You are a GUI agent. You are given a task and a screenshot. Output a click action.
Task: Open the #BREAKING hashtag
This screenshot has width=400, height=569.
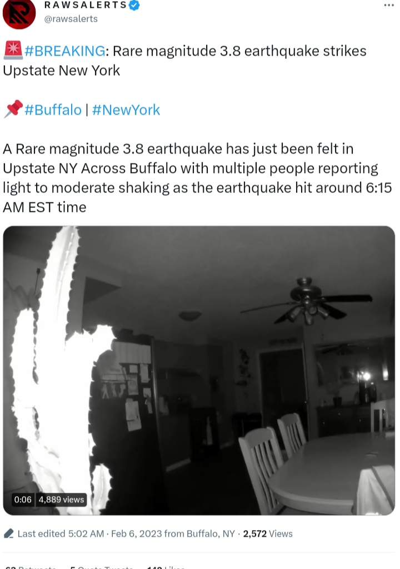tap(65, 51)
